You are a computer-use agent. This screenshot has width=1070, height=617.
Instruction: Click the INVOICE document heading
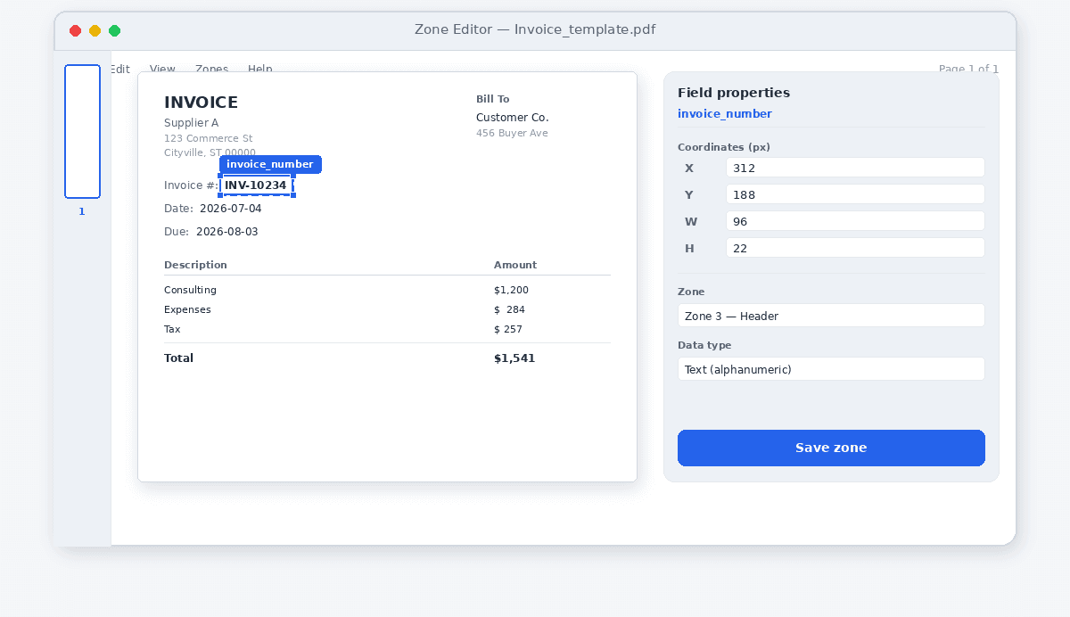pos(201,103)
